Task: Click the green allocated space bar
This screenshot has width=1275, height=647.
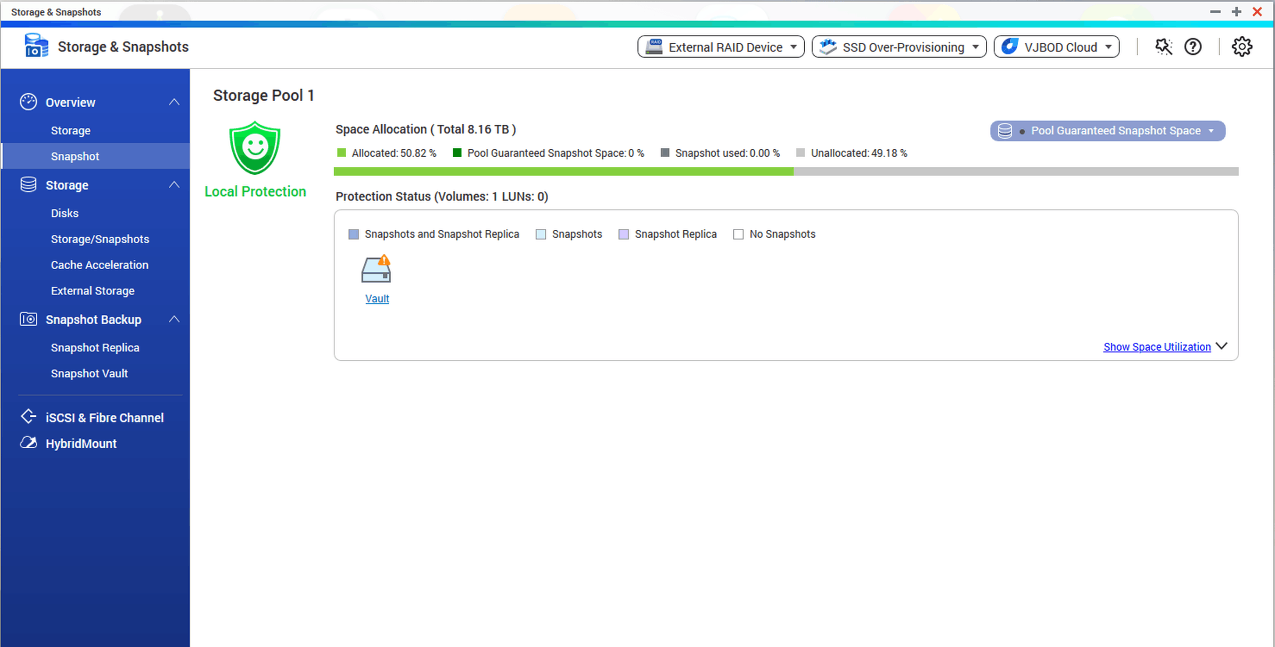Action: tap(563, 172)
